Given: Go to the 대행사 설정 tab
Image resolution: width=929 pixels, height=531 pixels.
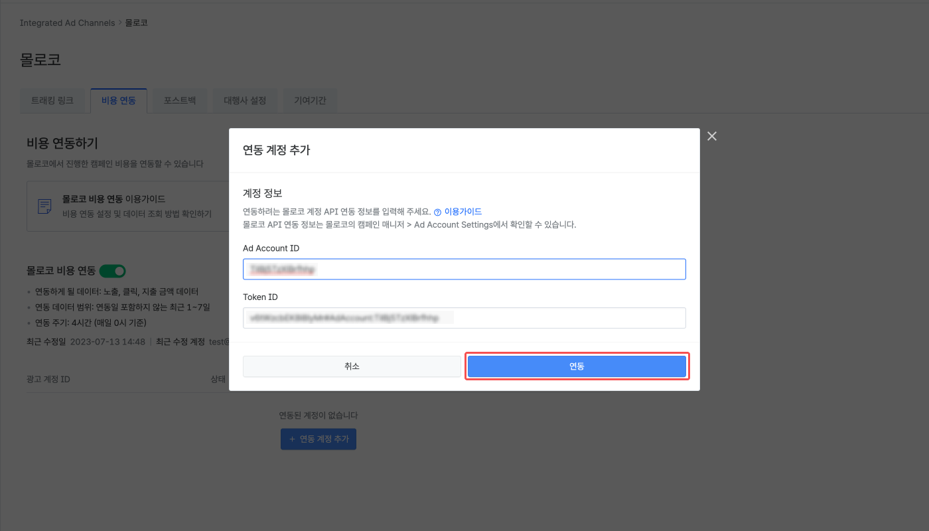Looking at the screenshot, I should pos(245,101).
